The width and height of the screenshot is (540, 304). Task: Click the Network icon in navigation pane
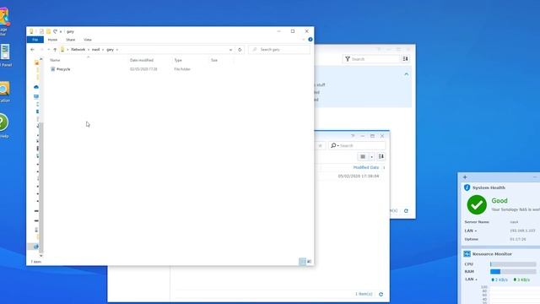pyautogui.click(x=35, y=247)
